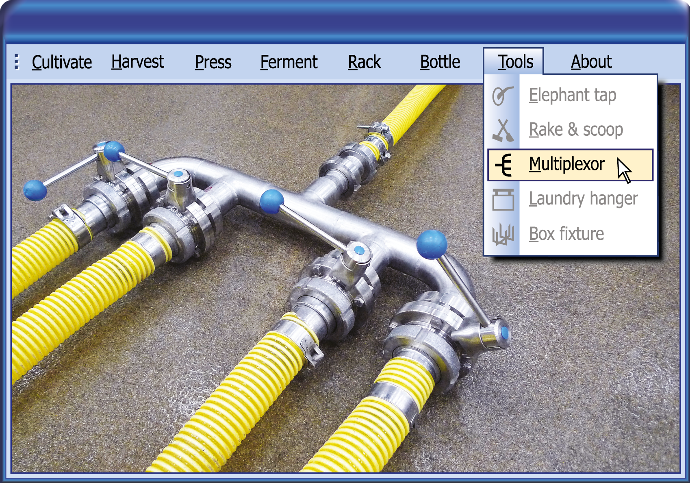Open the Press menu
Image resolution: width=690 pixels, height=483 pixels.
[x=213, y=62]
